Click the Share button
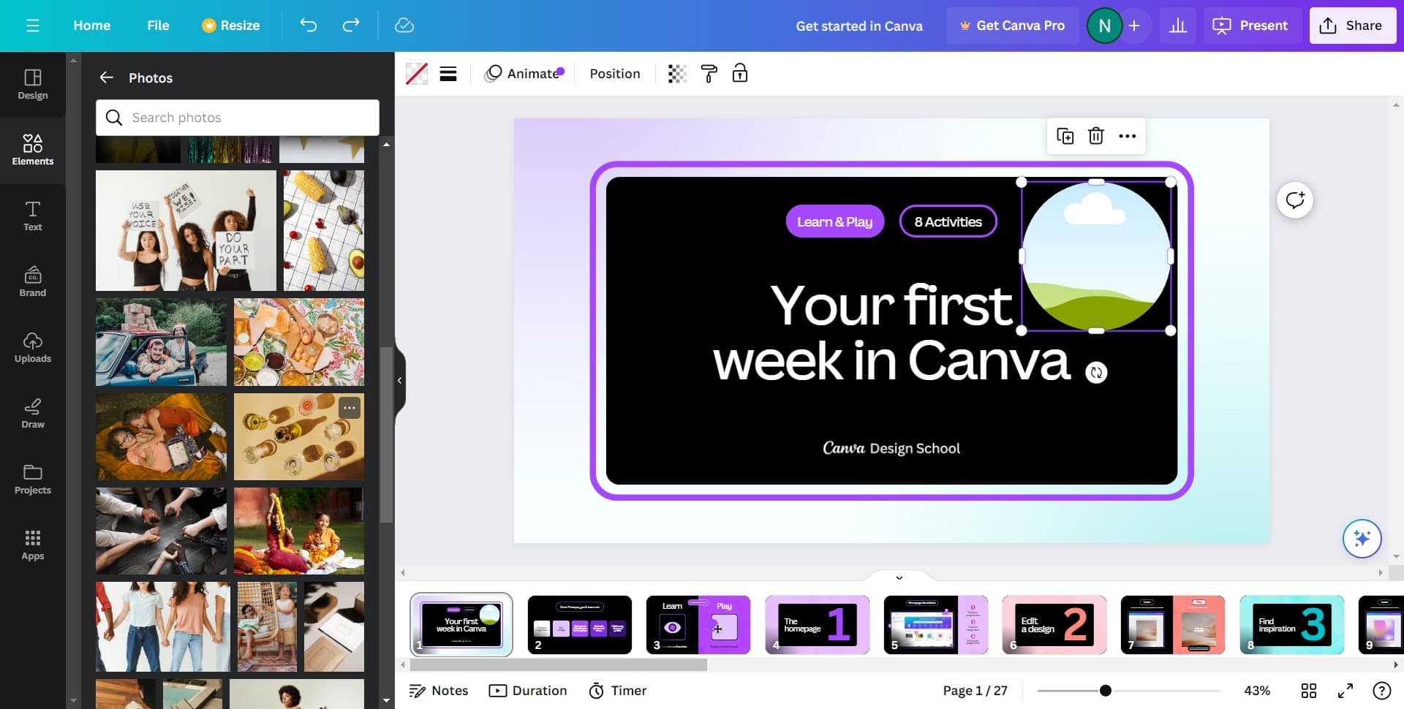Viewport: 1404px width, 709px height. (x=1351, y=26)
